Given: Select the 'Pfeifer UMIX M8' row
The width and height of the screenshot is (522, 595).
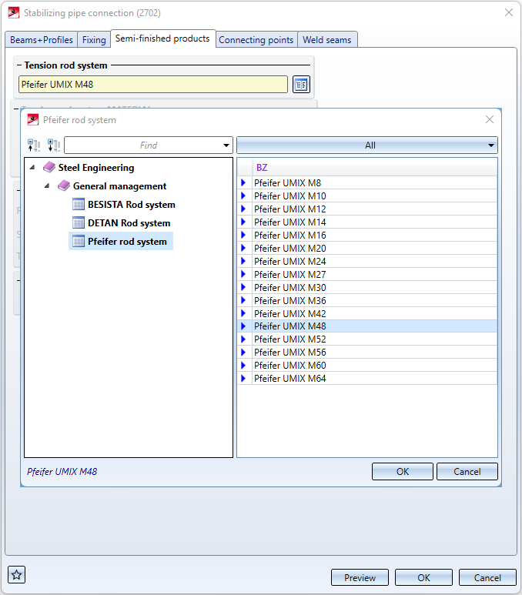Looking at the screenshot, I should (367, 182).
